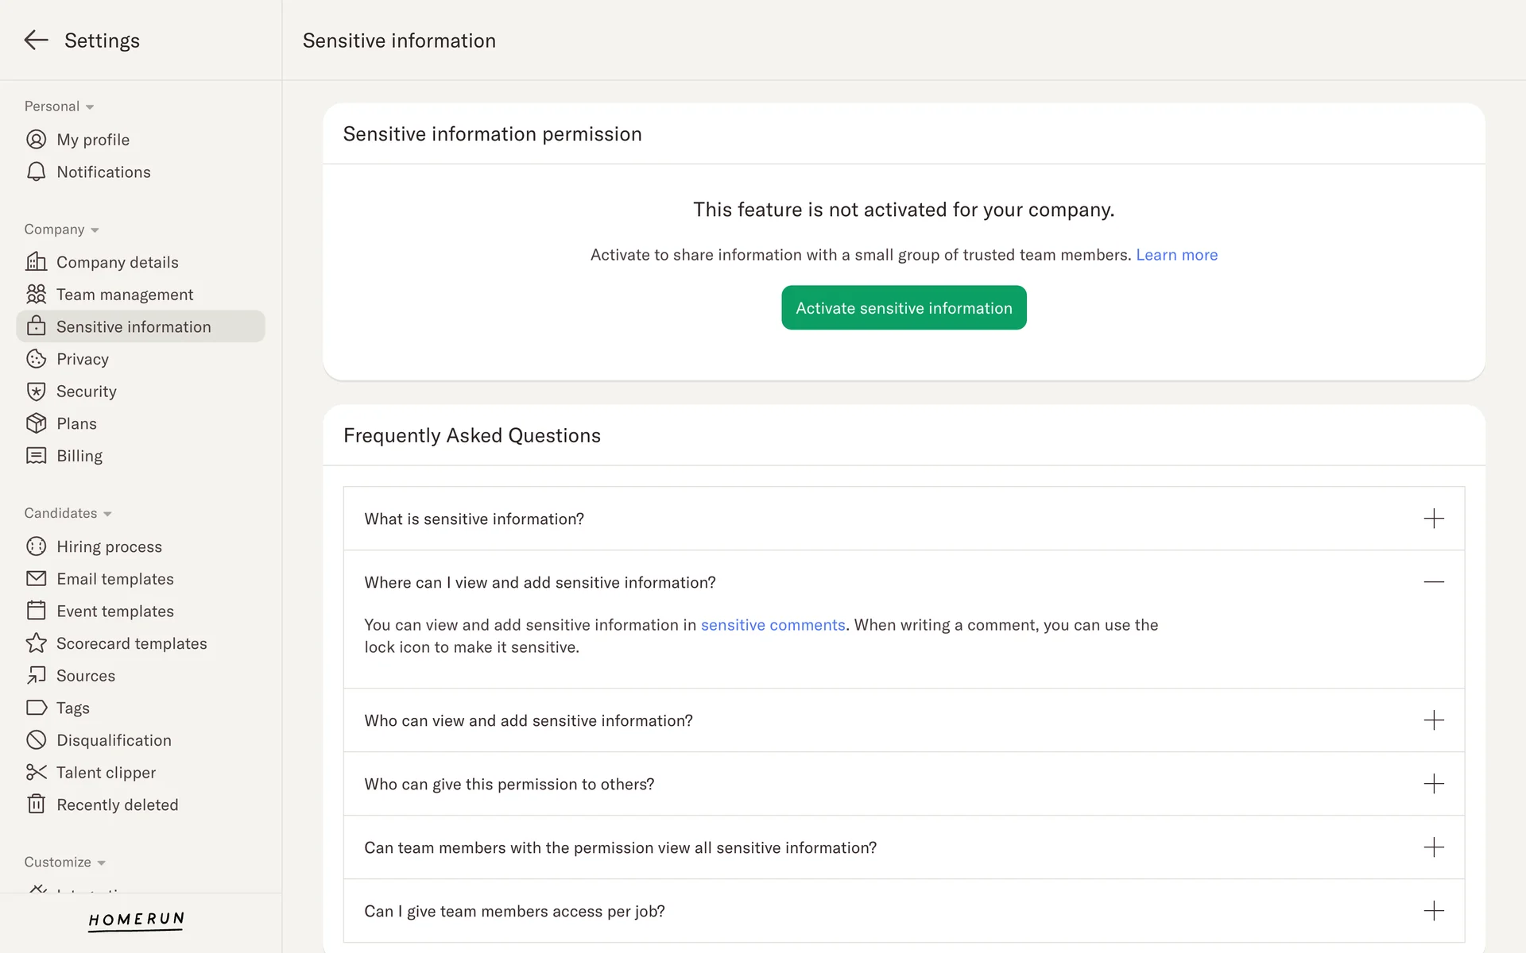The width and height of the screenshot is (1526, 953).
Task: Click the back arrow next to Settings
Action: (37, 41)
